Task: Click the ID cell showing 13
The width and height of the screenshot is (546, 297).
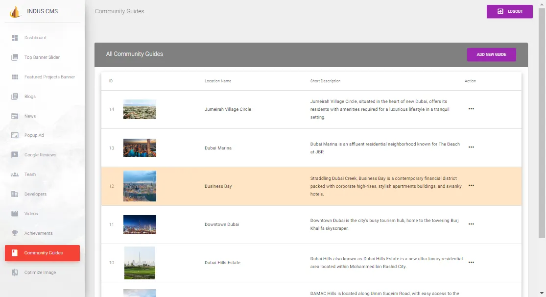Action: pos(112,148)
